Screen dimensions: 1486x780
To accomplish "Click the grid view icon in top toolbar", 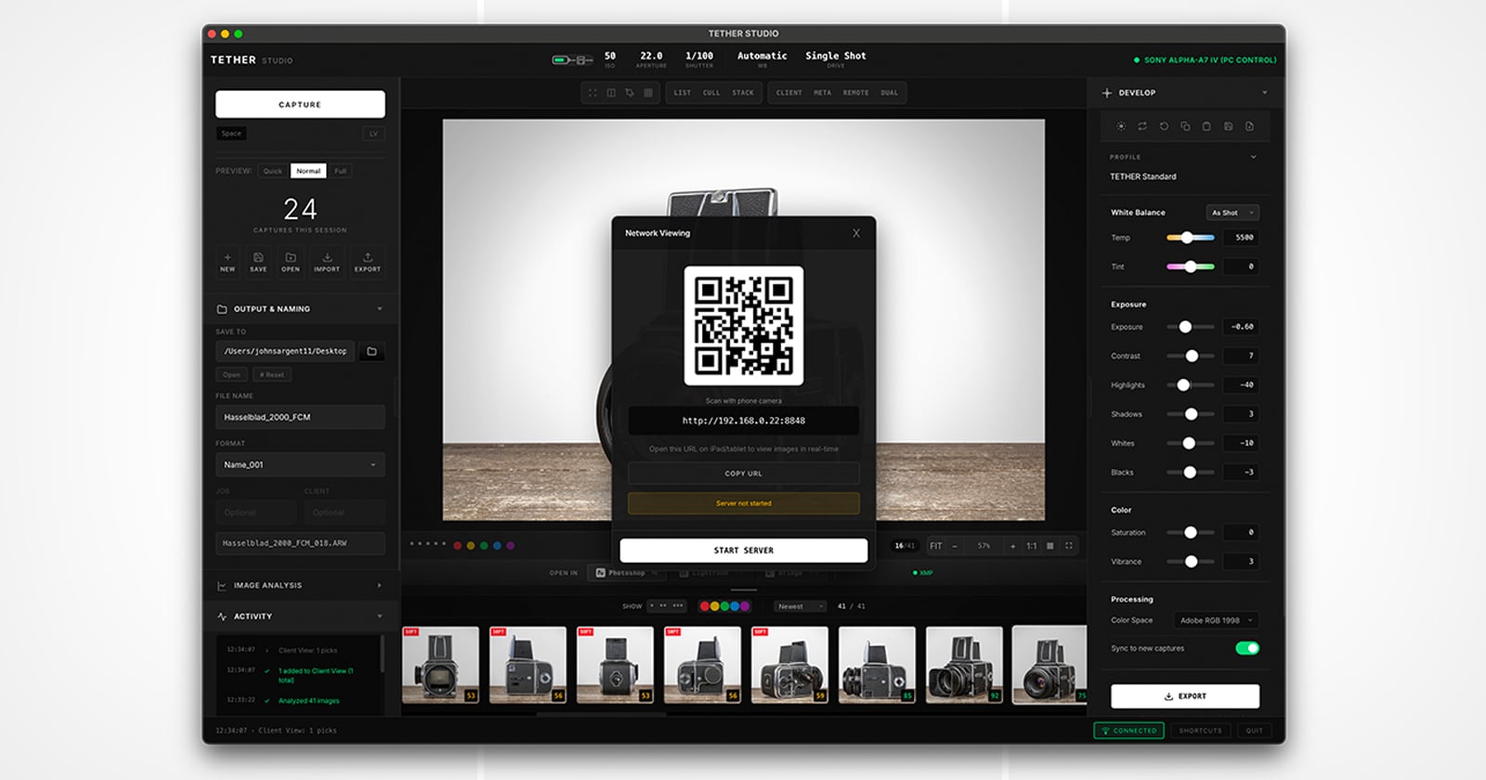I will tap(648, 93).
